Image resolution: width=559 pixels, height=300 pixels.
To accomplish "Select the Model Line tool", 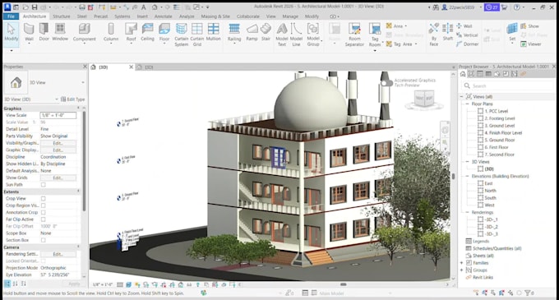I will pyautogui.click(x=296, y=35).
